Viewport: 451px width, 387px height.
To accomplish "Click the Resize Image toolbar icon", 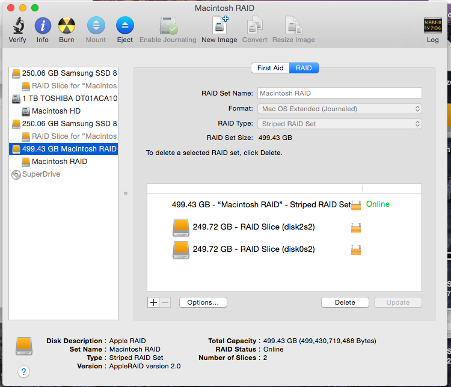I will click(x=293, y=25).
